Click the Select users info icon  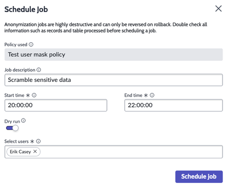click(x=38, y=141)
